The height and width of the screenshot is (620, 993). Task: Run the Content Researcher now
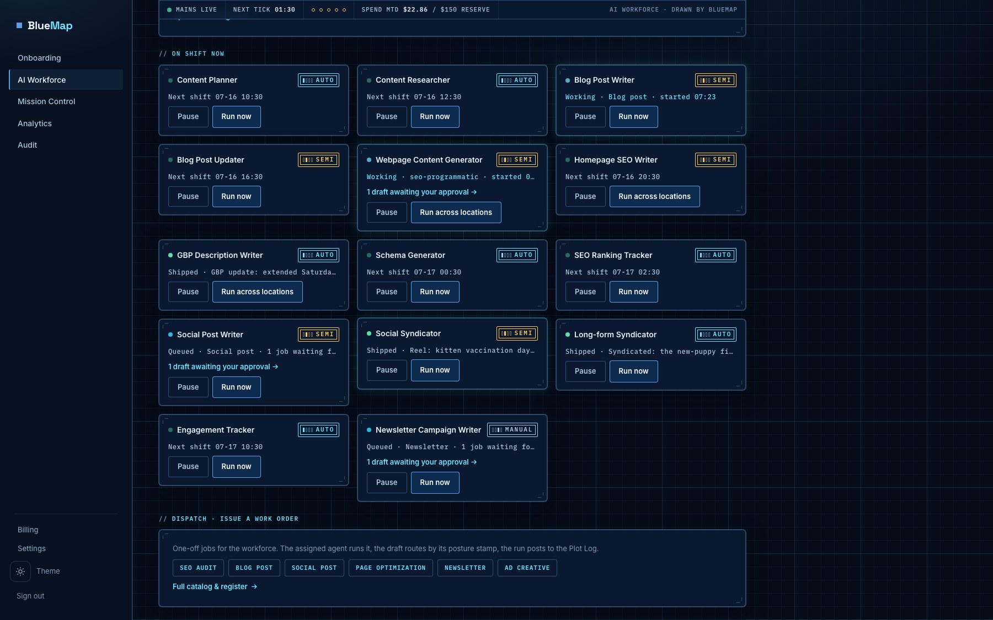435,117
